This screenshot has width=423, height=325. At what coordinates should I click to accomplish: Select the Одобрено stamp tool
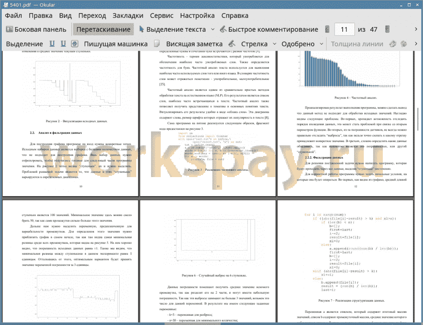(x=298, y=44)
